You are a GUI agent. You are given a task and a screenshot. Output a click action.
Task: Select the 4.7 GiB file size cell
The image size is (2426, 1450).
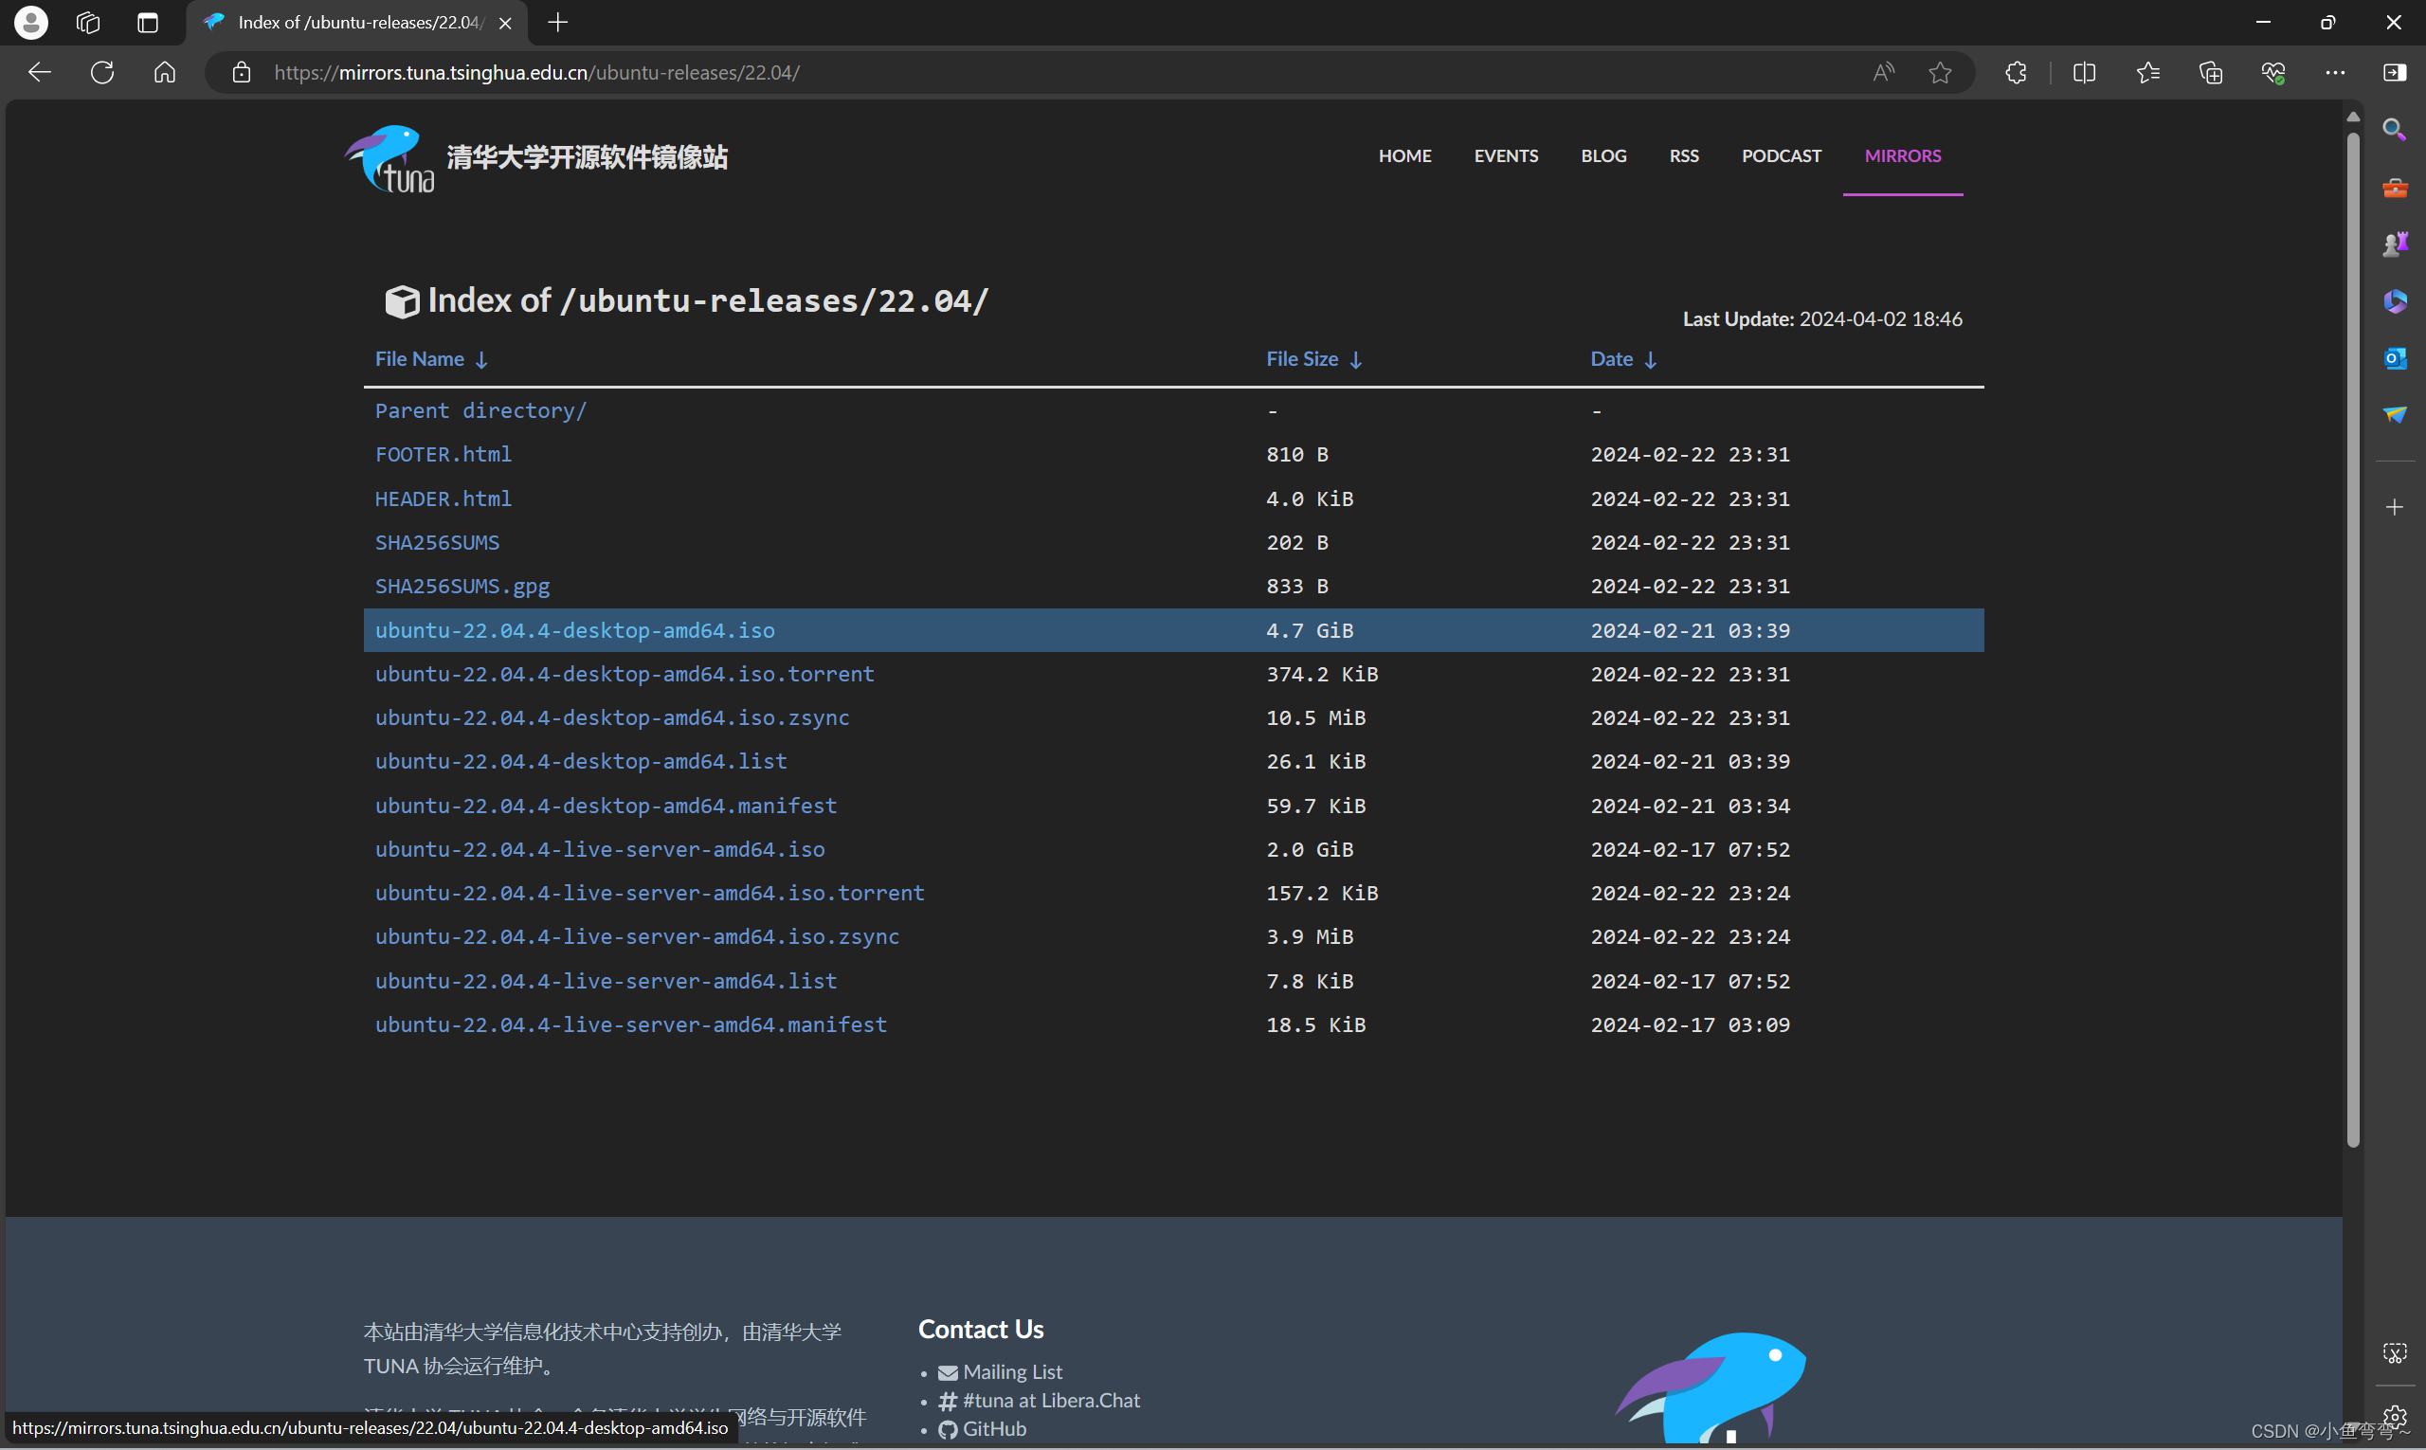pyautogui.click(x=1310, y=630)
